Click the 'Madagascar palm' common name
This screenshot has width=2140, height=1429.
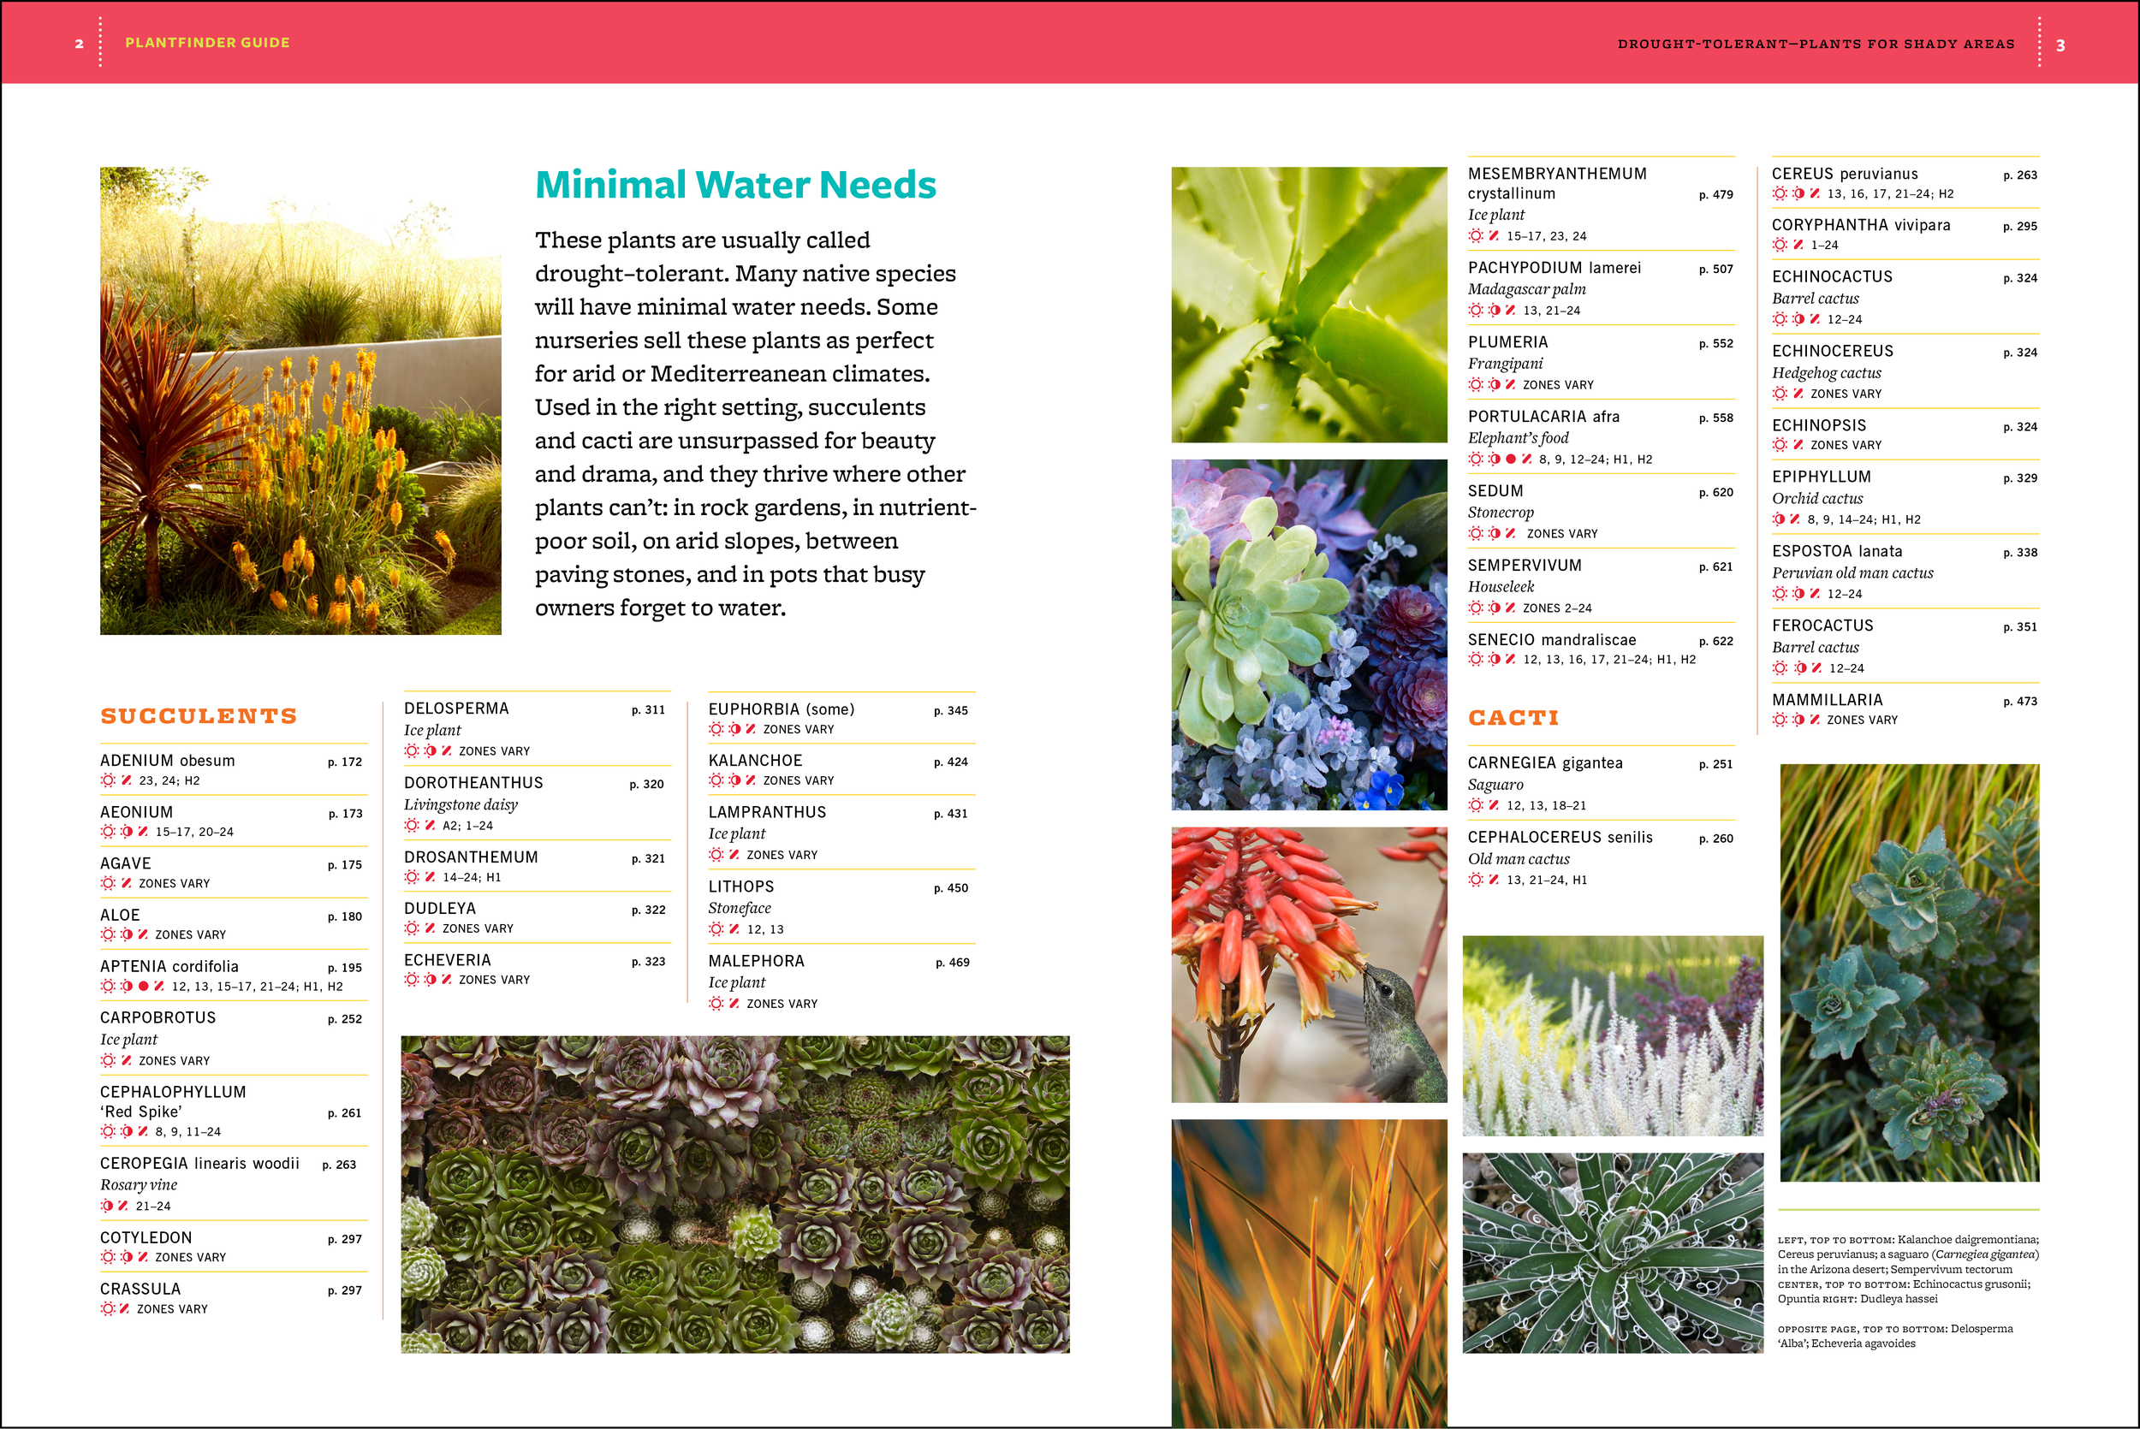pyautogui.click(x=1527, y=290)
